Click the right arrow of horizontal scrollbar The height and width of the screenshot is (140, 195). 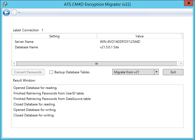[180, 63]
